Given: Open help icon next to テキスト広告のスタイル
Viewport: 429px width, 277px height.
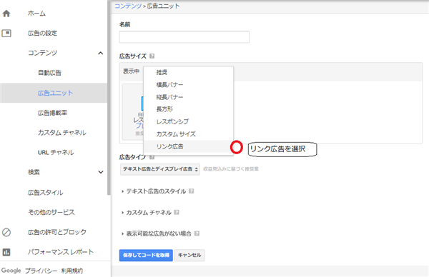Looking at the screenshot, I should pyautogui.click(x=191, y=191).
